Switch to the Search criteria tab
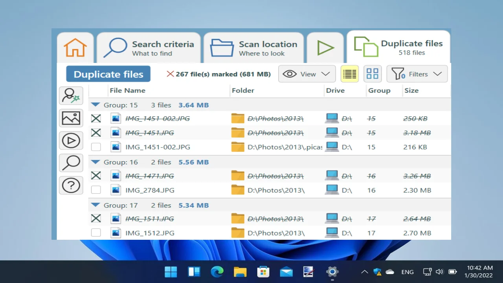 pyautogui.click(x=149, y=48)
